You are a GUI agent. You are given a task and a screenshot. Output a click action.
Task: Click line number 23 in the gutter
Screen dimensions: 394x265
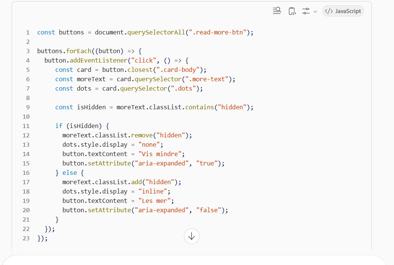[x=26, y=238]
